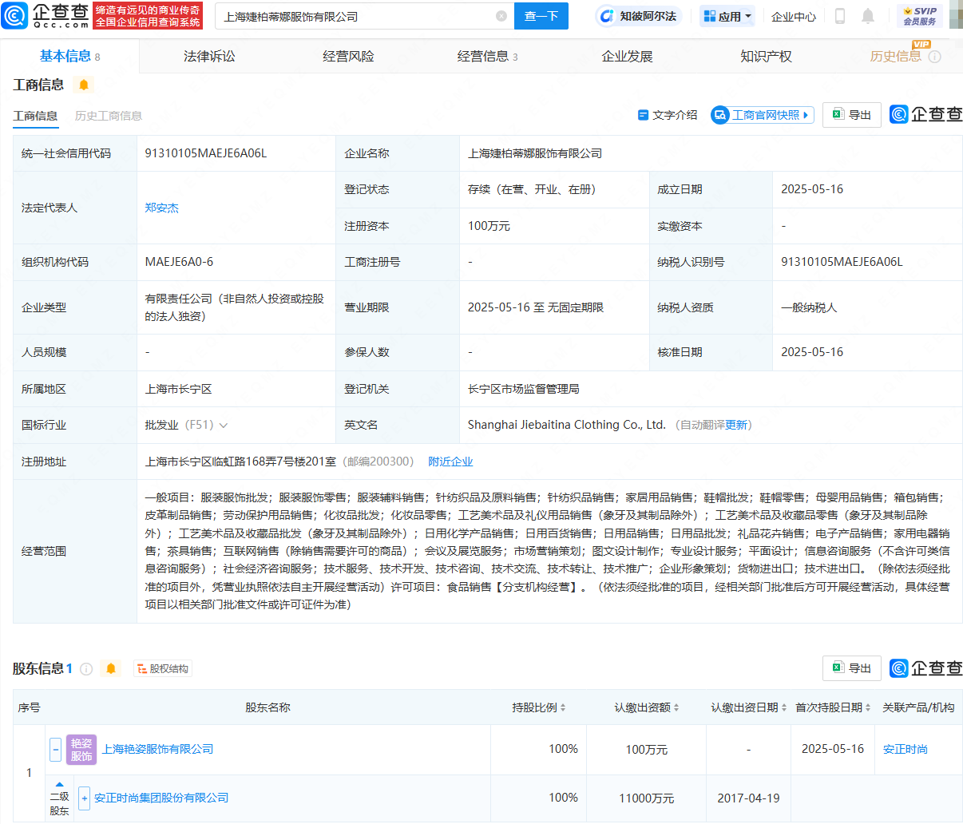The width and height of the screenshot is (963, 824).
Task: Click the info icon beside 股东信息
Action: [86, 668]
